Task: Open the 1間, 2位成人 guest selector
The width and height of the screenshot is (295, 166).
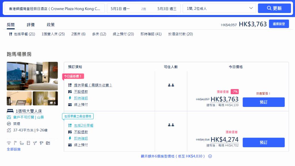Action: [219, 8]
